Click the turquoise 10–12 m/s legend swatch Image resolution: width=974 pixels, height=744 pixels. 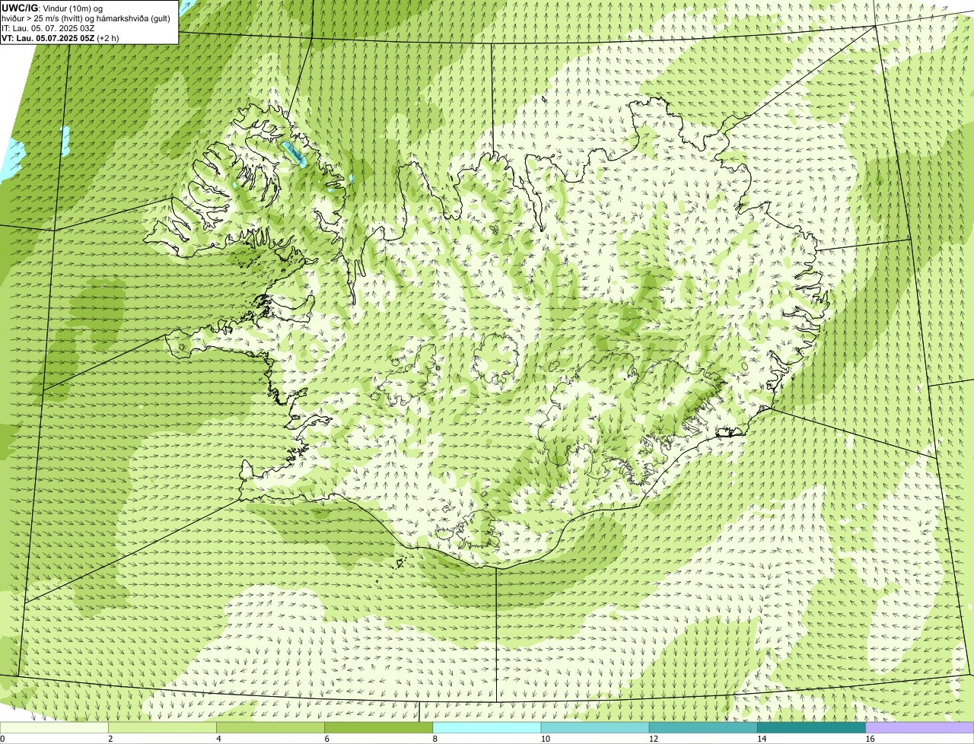(595, 728)
